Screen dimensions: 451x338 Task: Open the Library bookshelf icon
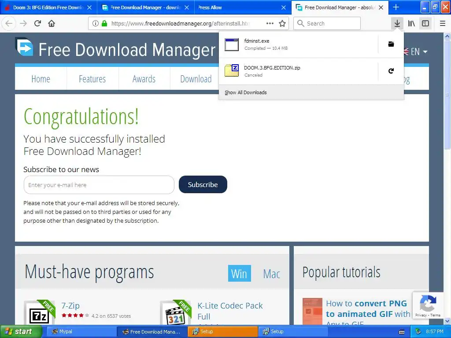411,23
